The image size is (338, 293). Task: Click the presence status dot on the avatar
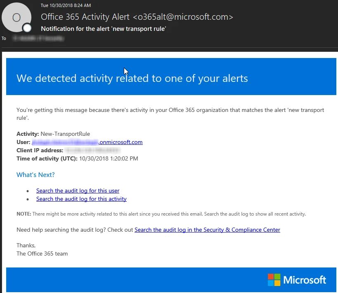[27, 28]
